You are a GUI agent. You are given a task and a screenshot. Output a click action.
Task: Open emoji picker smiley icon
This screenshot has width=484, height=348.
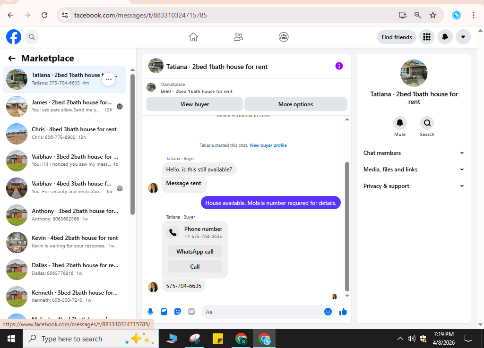coord(328,312)
